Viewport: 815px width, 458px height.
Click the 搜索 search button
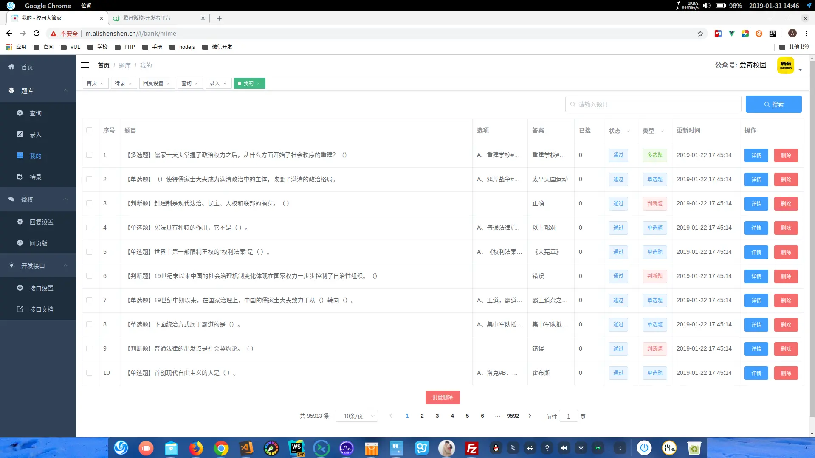pos(773,104)
